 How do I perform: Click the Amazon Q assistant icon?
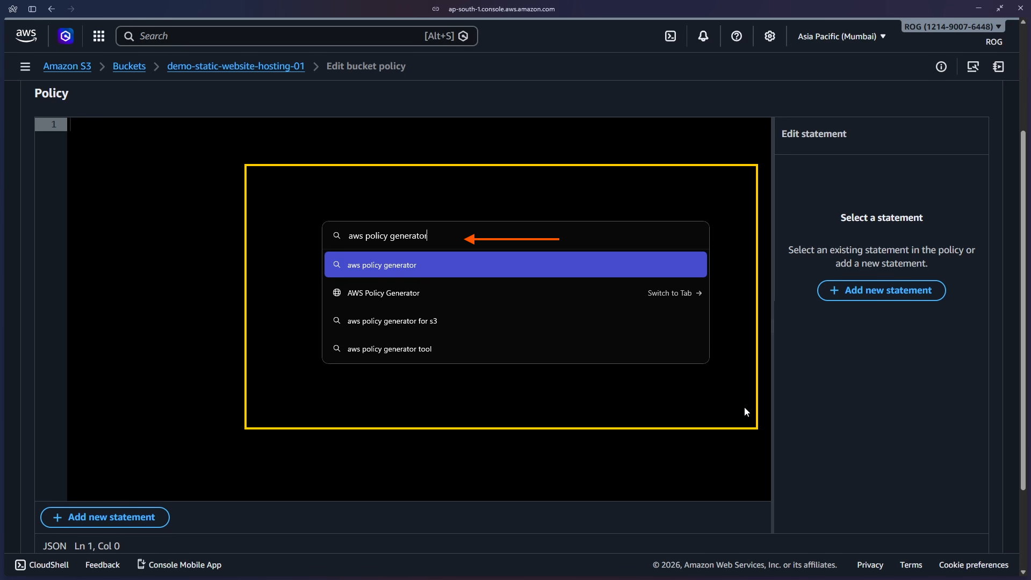tap(66, 36)
